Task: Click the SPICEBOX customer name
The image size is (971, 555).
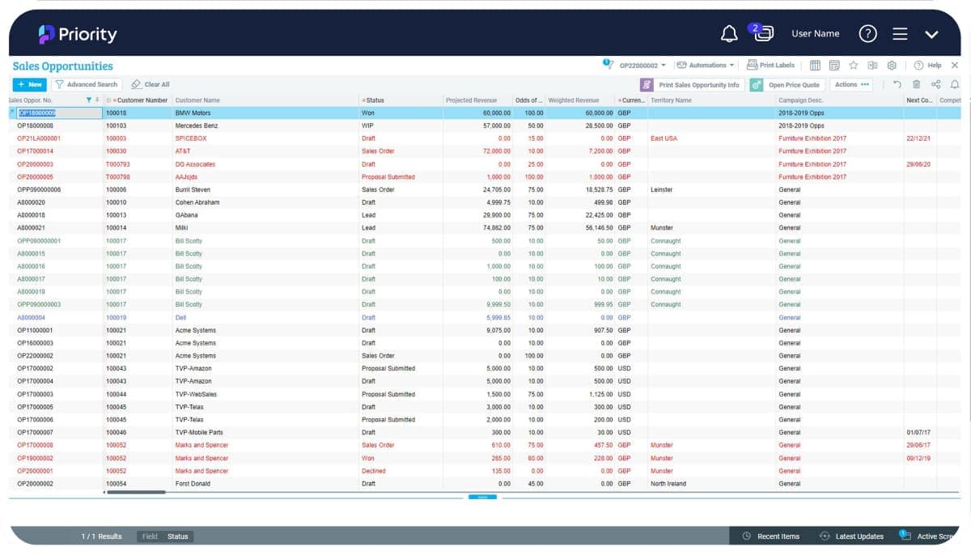Action: tap(191, 138)
